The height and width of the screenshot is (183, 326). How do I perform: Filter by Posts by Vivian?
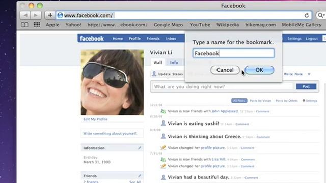(x=260, y=101)
